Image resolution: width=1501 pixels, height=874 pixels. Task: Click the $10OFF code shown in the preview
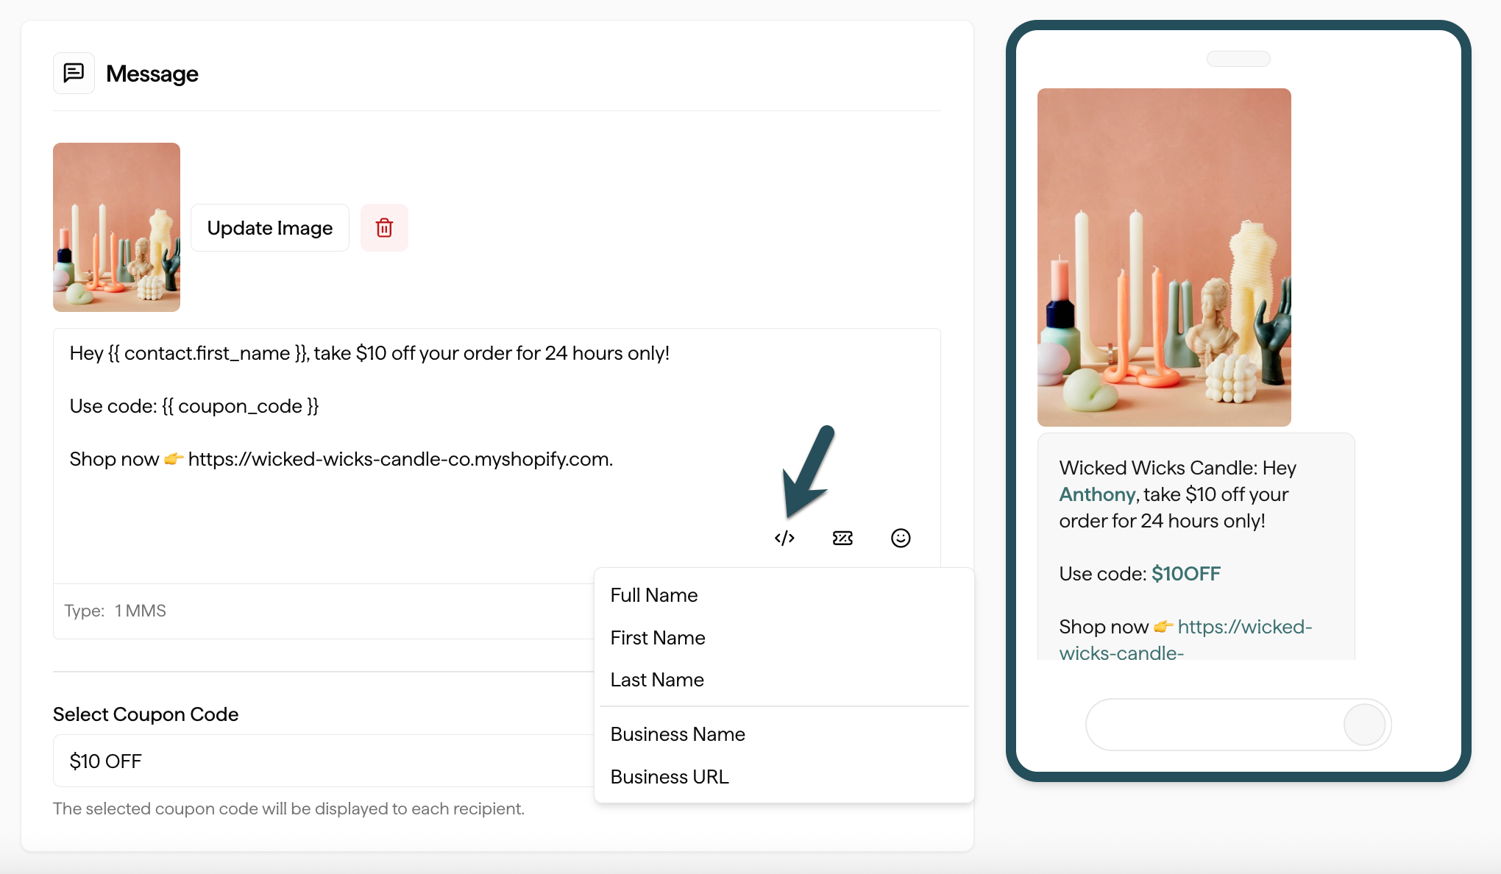pos(1185,574)
